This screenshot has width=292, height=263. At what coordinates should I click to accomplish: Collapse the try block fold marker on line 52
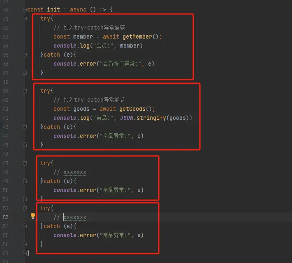[x=25, y=208]
